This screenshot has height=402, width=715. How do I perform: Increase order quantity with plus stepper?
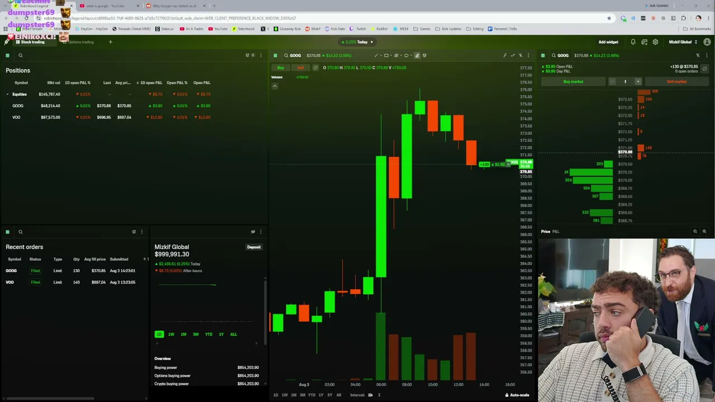click(638, 82)
